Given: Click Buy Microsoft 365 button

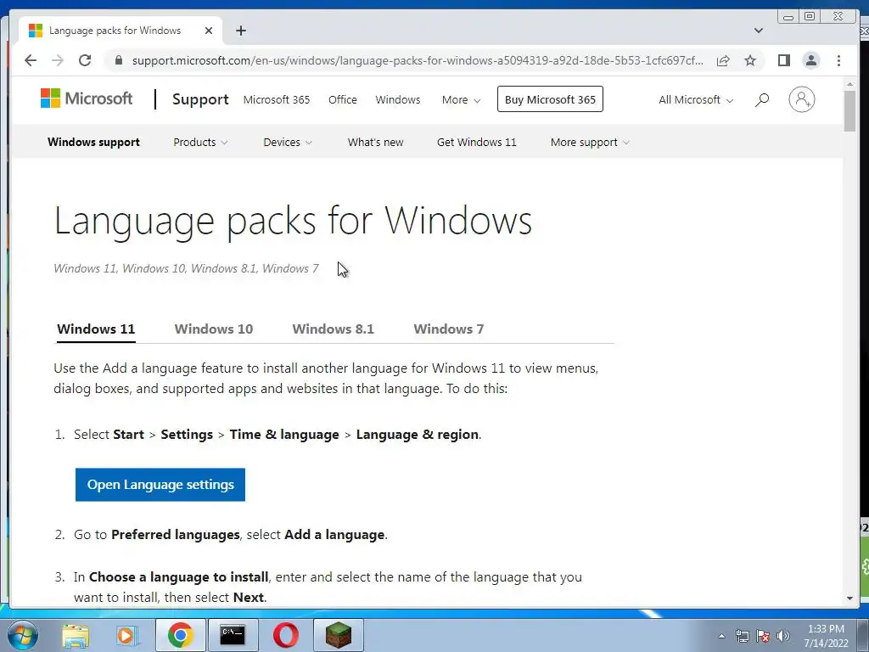Looking at the screenshot, I should point(550,99).
